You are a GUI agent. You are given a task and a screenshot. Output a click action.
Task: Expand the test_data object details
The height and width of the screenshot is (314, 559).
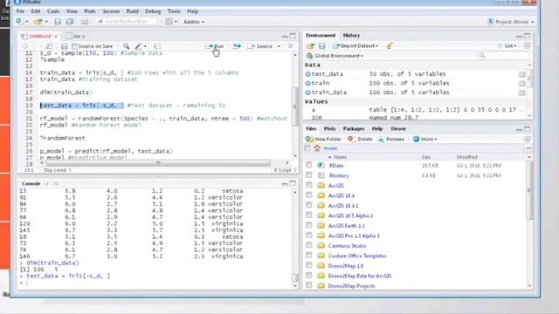coord(307,74)
